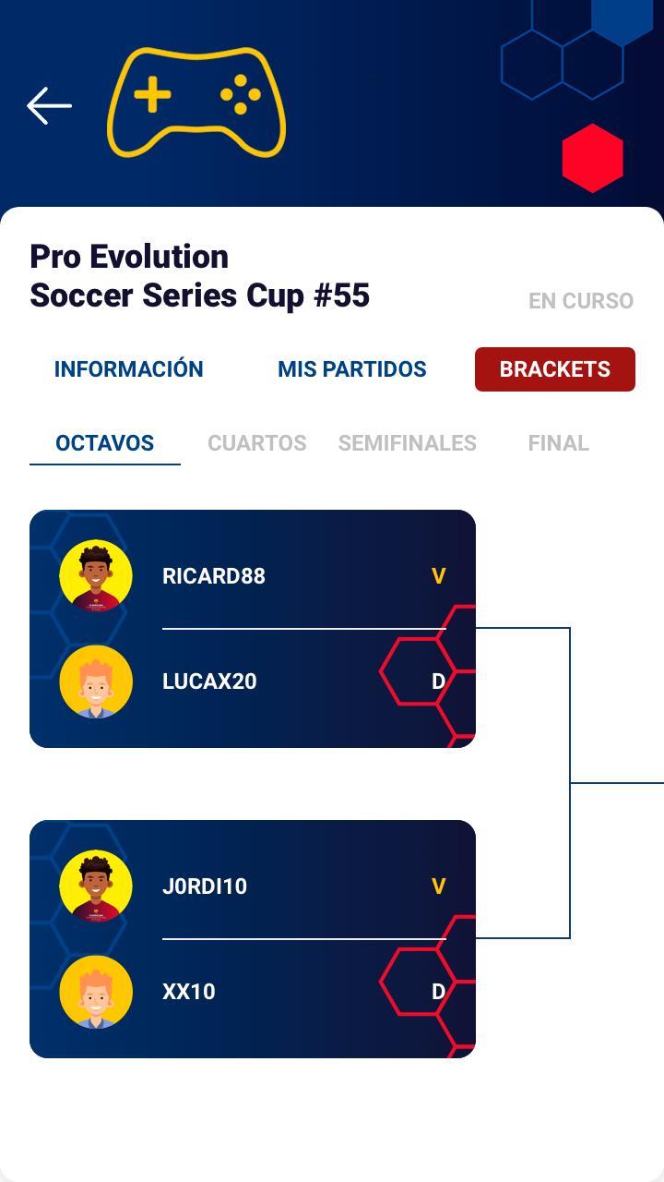
Task: Tap the yellow V next to J0RDI10
Action: [x=438, y=886]
